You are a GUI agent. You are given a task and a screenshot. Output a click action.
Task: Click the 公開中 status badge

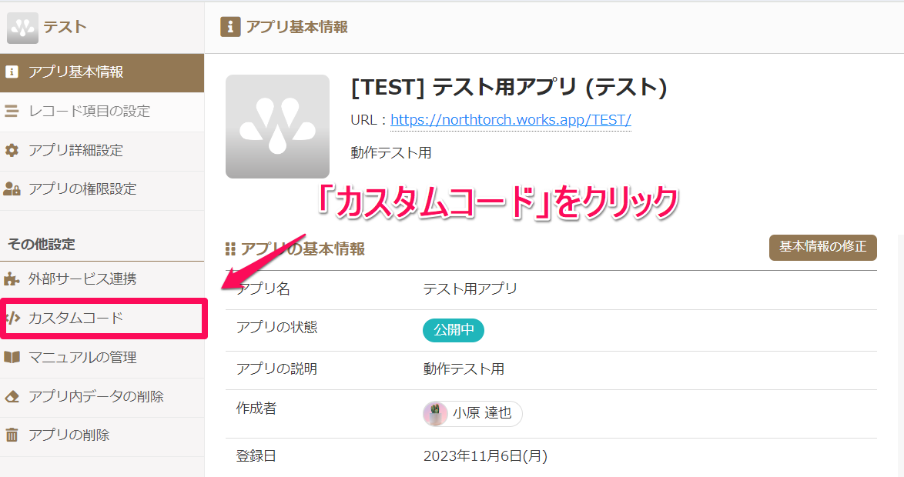453,330
